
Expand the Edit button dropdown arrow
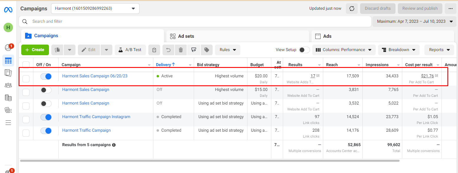point(106,50)
